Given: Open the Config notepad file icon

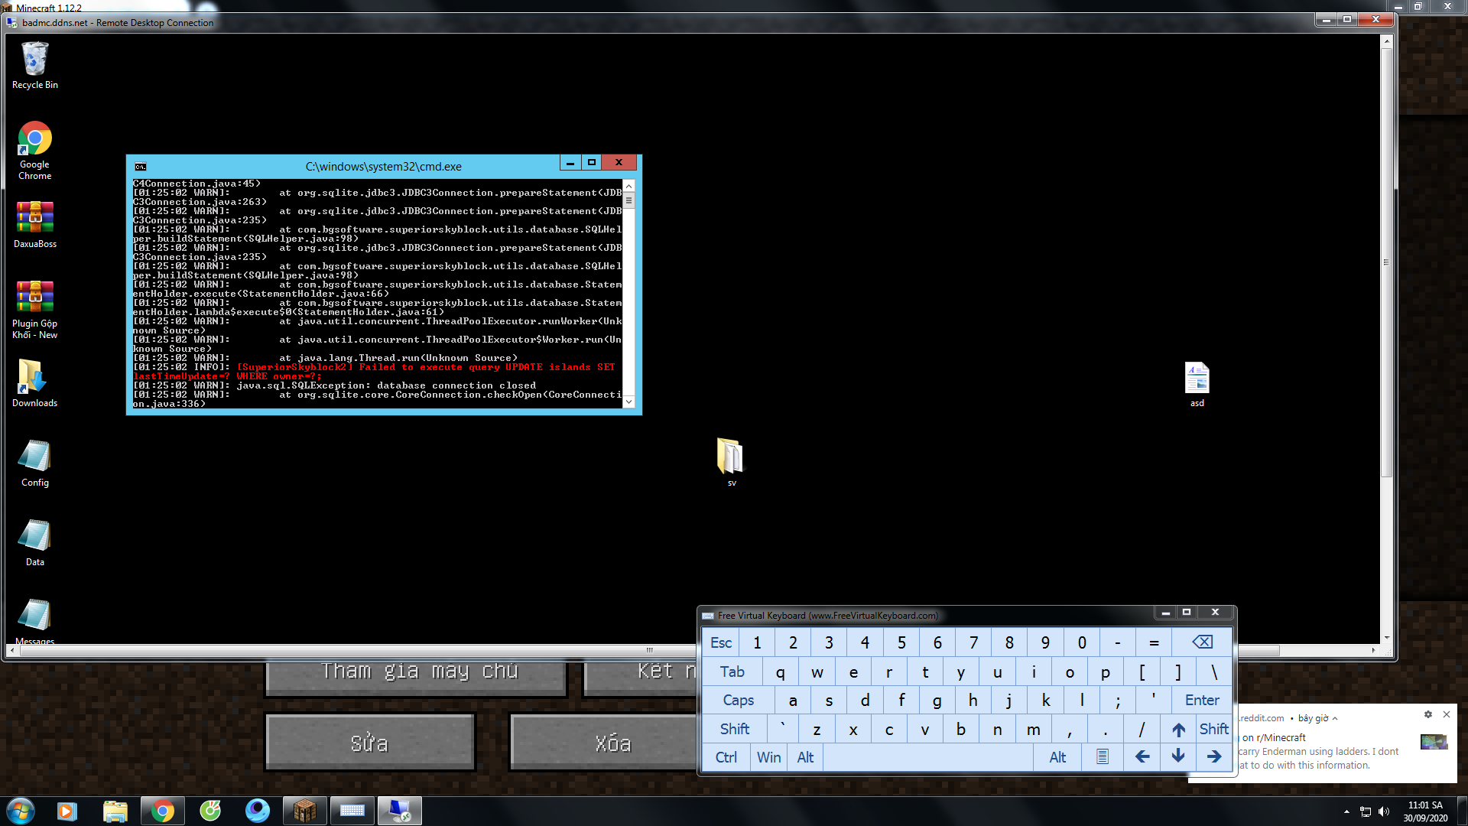Looking at the screenshot, I should 34,457.
